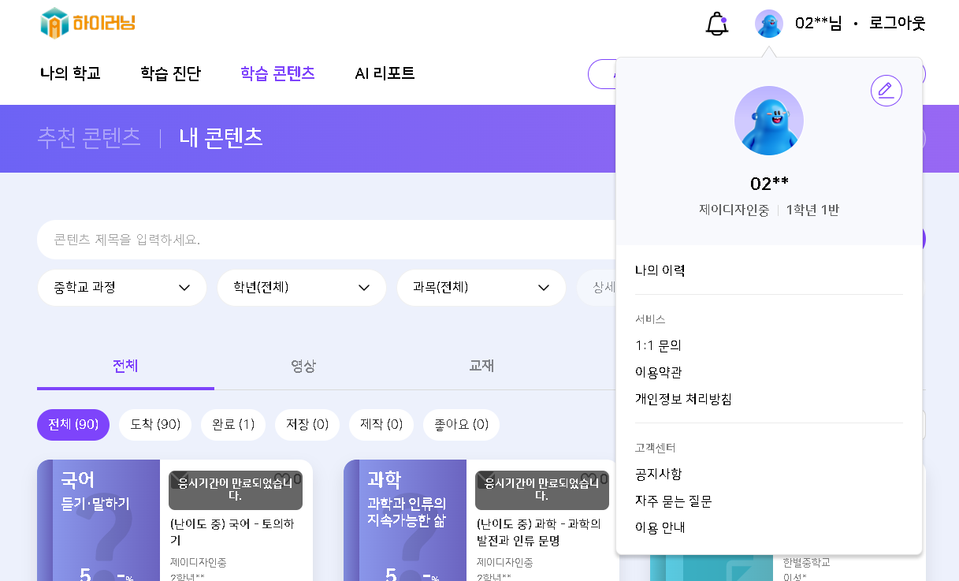Click the large blue monster profile picture
Viewport: 959px width, 581px height.
click(x=769, y=121)
